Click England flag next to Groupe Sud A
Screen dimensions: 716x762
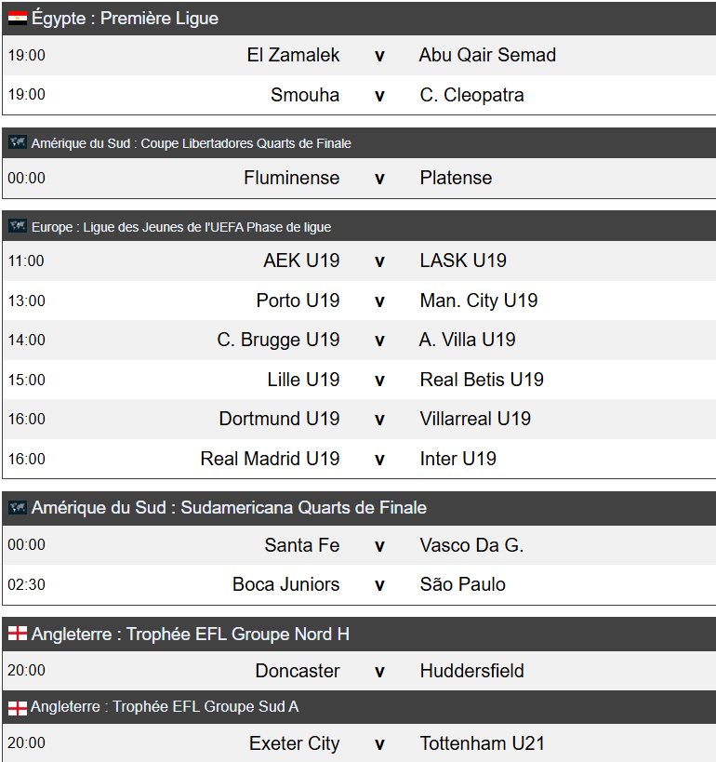tap(18, 708)
